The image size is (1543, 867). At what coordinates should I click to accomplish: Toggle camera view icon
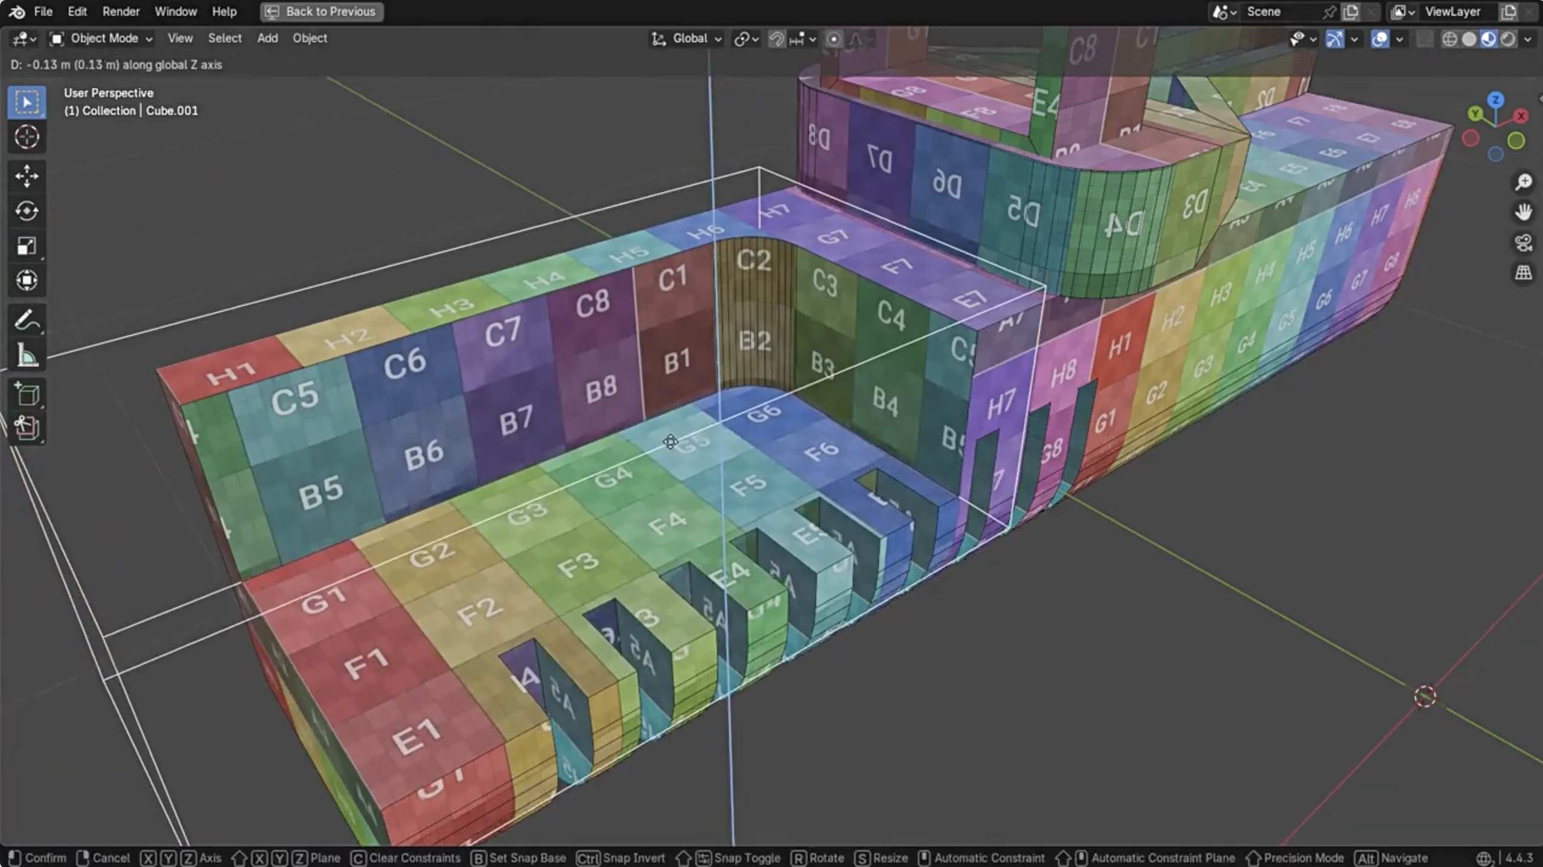1523,242
